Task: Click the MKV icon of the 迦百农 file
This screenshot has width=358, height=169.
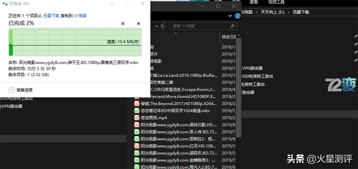Action: click(137, 153)
